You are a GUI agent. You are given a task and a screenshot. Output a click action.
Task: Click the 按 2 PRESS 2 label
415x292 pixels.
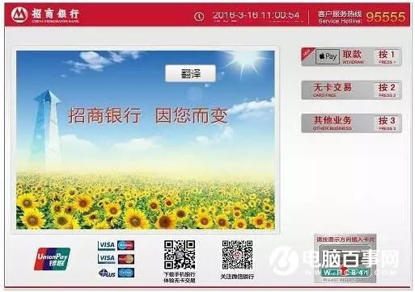[387, 90]
